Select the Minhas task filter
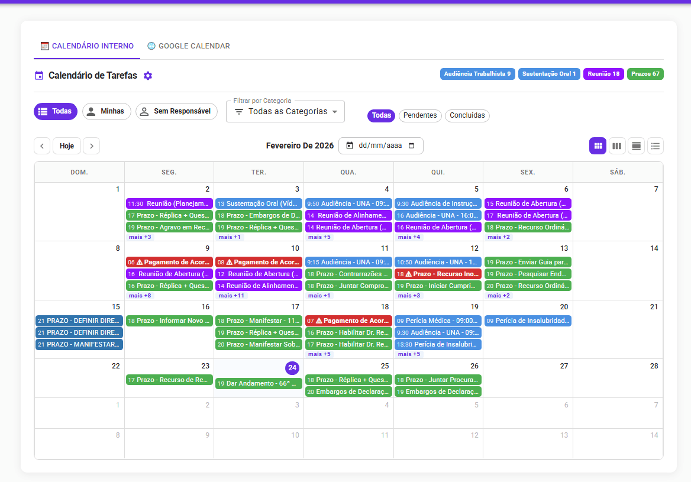Screen dimensions: 691x482 (106, 111)
